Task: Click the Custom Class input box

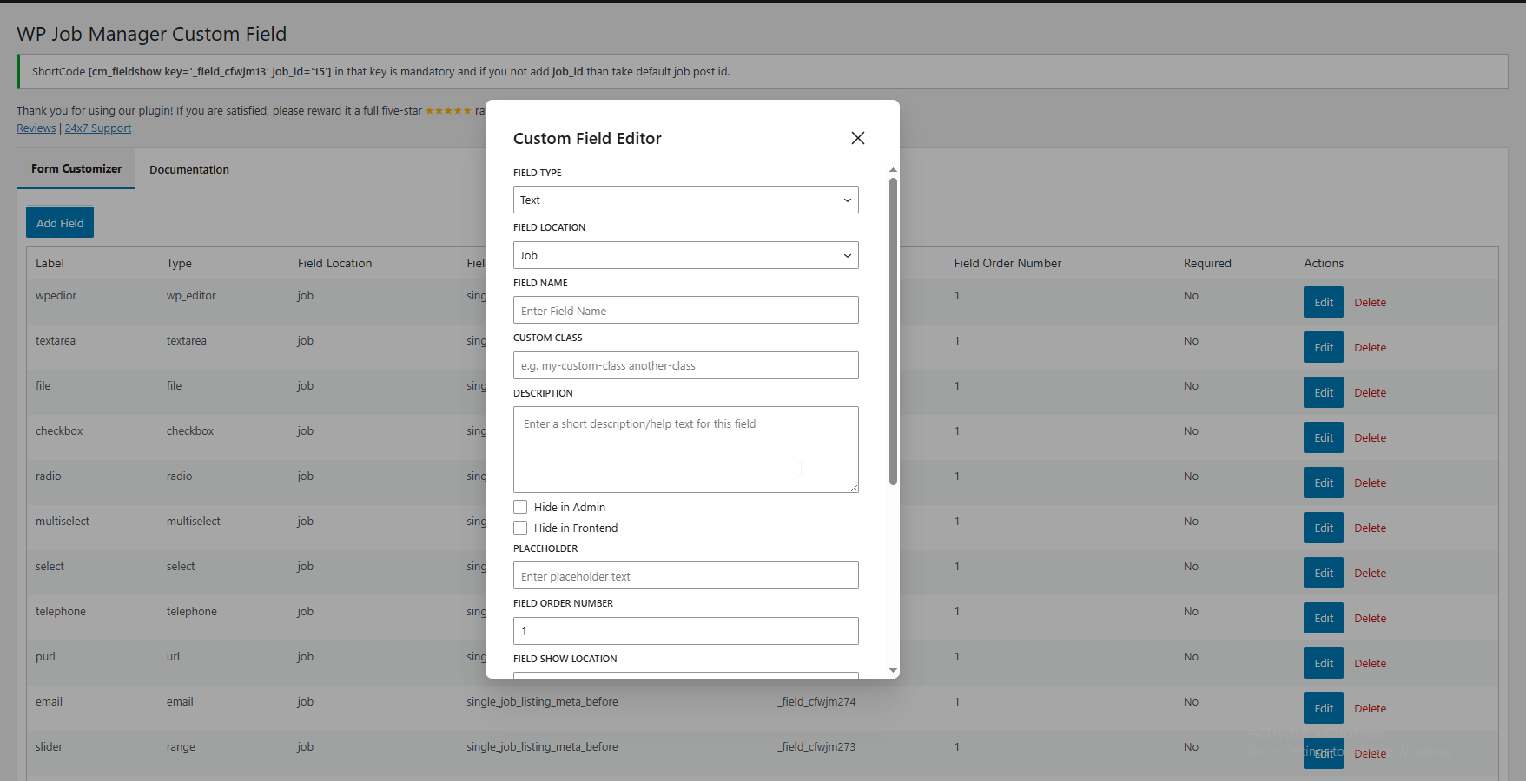Action: pyautogui.click(x=685, y=365)
